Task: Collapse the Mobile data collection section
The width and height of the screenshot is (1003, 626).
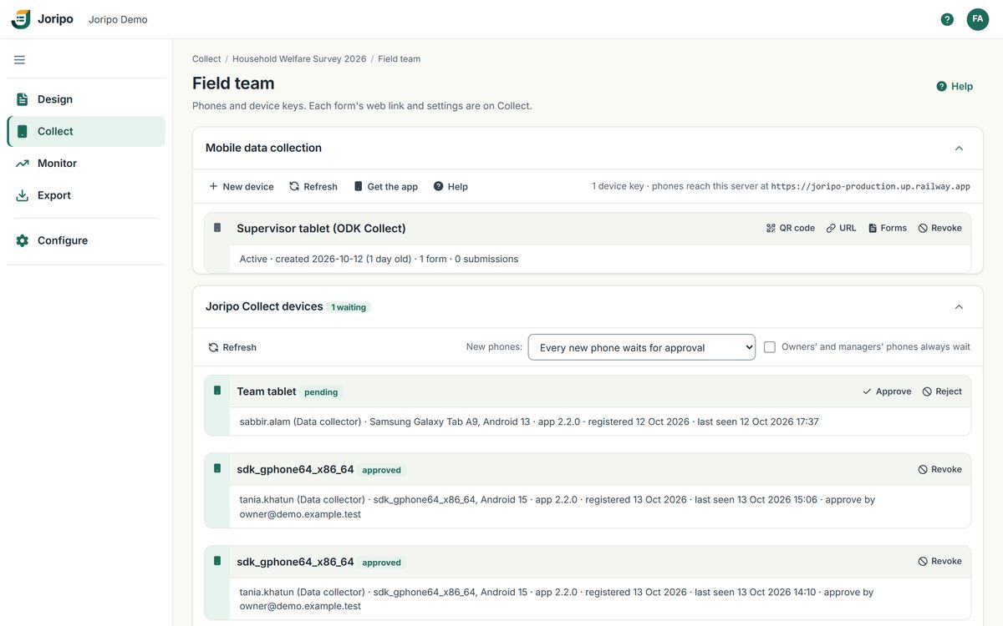Action: point(959,148)
